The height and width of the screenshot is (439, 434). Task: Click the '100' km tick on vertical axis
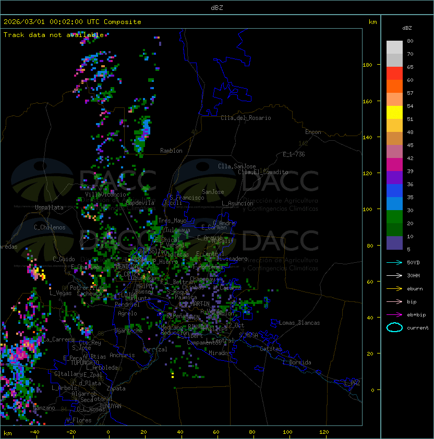(367, 209)
